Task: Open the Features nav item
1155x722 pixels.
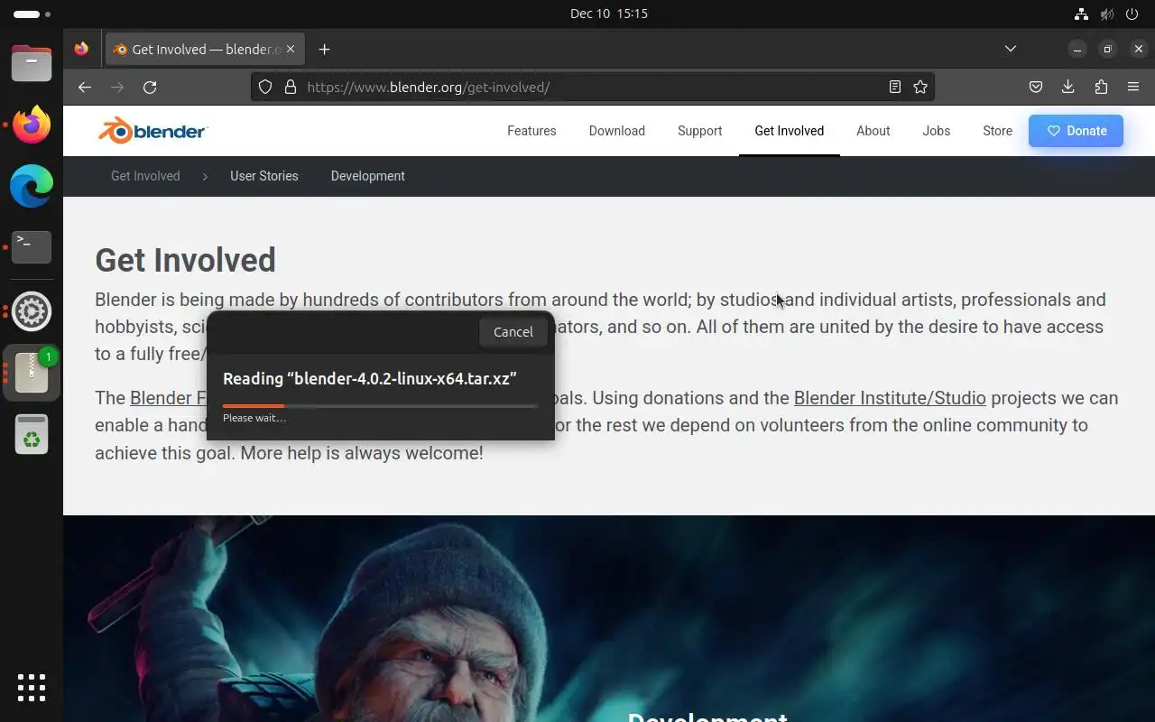Action: tap(531, 131)
